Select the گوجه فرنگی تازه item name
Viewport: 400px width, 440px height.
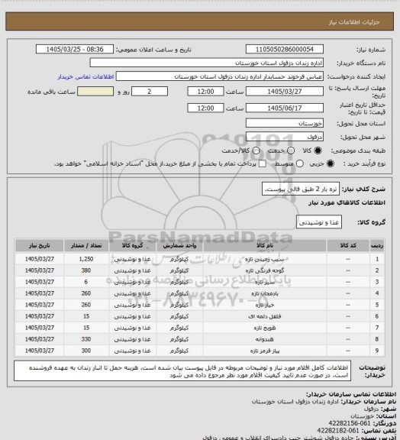pos(265,270)
